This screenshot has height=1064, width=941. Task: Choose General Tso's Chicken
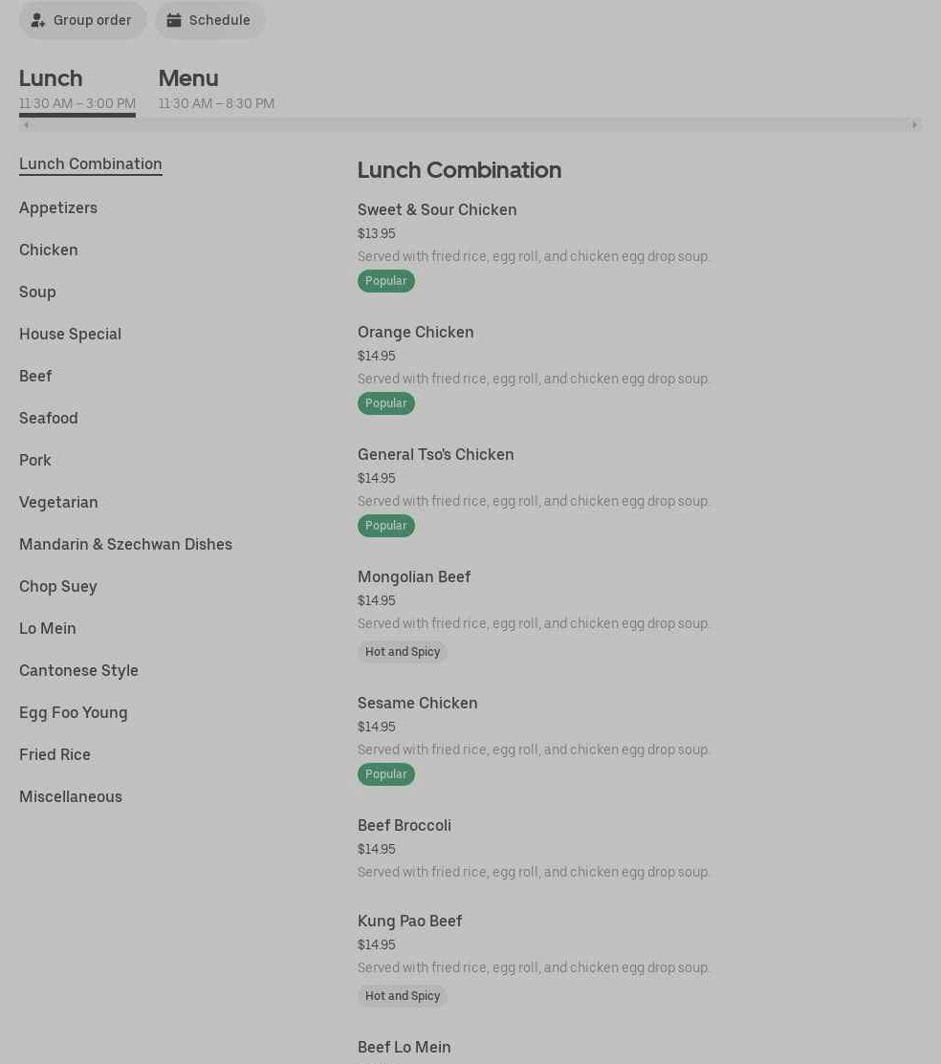click(x=436, y=454)
